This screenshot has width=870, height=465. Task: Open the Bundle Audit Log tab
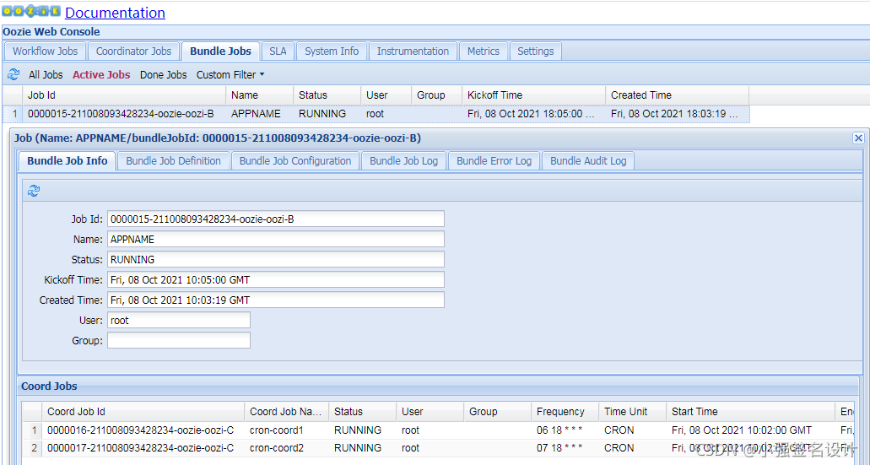pyautogui.click(x=588, y=161)
